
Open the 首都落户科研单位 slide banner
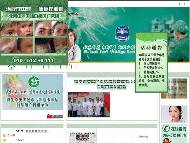pyautogui.click(x=32, y=92)
